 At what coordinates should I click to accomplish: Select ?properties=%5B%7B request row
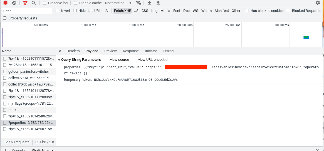pos(28,122)
